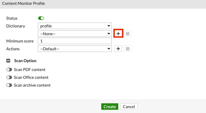Viewport: 206px width, 113px height.
Task: Enable Scan archive content
Action: coord(9,85)
